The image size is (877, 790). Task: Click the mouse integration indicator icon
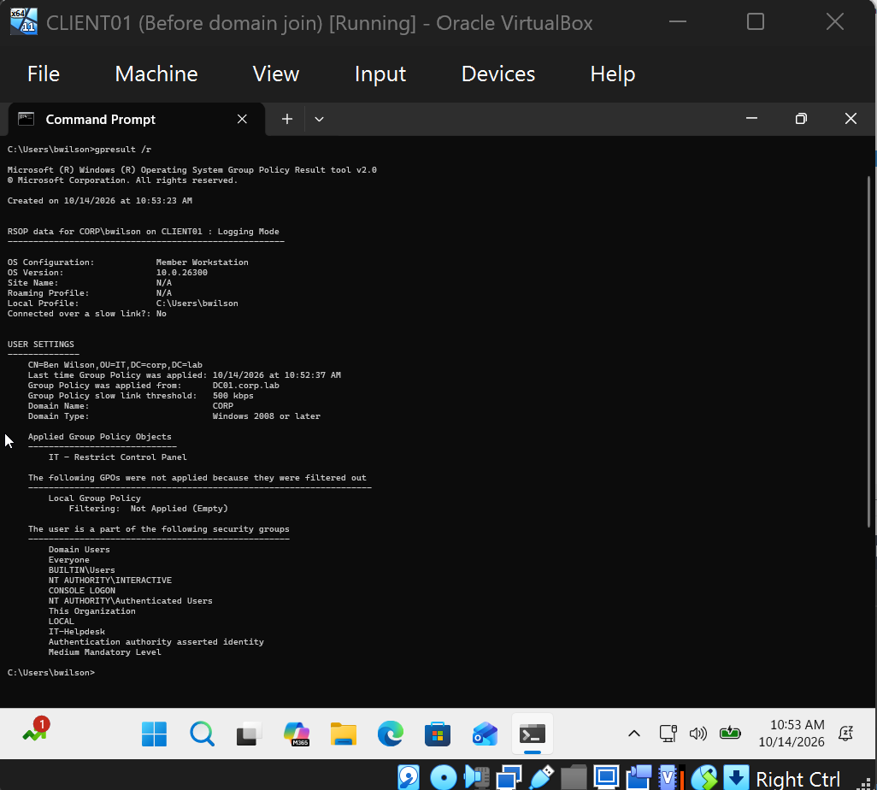pos(704,778)
